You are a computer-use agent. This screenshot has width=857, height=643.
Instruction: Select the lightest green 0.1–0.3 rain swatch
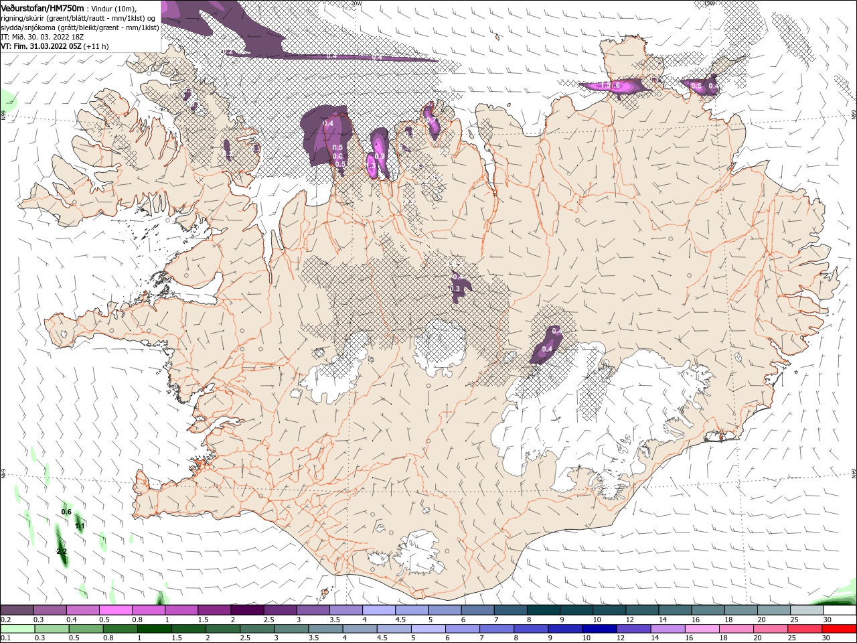(x=17, y=629)
